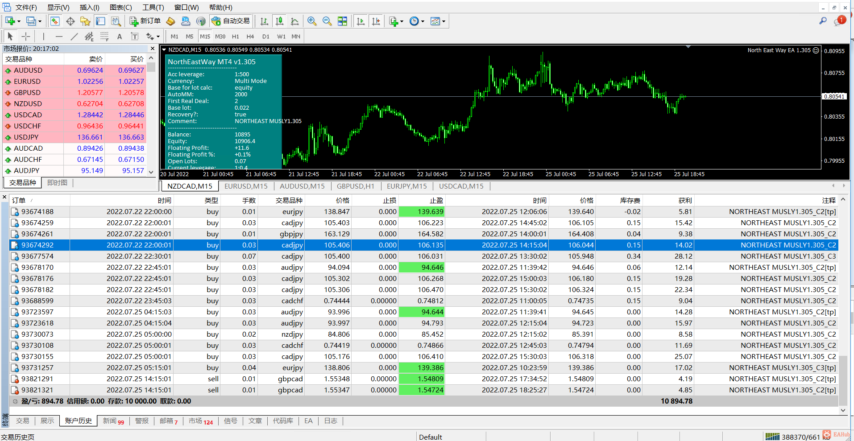
Task: Open the Strategy Tester icon
Action: point(116,21)
